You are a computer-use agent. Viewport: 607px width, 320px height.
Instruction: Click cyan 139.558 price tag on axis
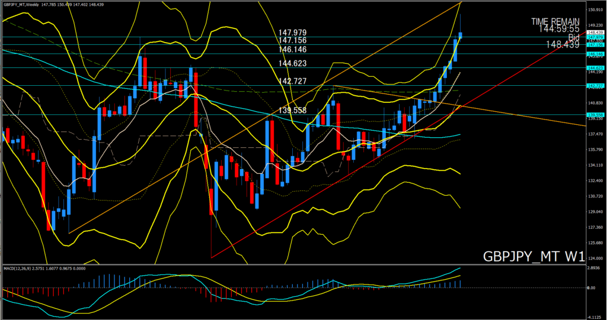point(595,115)
